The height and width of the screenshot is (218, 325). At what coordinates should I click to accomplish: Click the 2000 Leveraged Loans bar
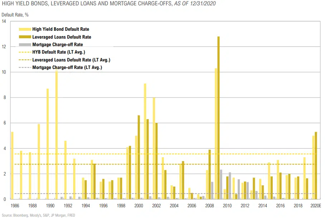click(x=139, y=157)
